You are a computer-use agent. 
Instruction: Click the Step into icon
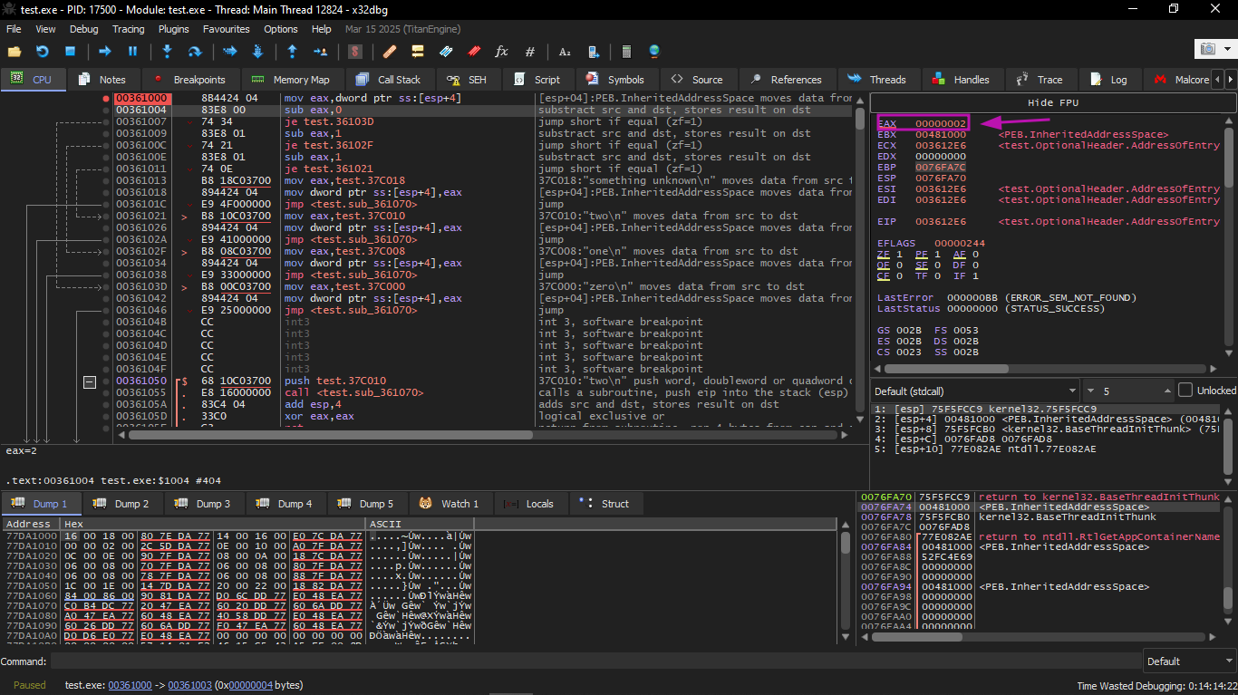(x=167, y=52)
